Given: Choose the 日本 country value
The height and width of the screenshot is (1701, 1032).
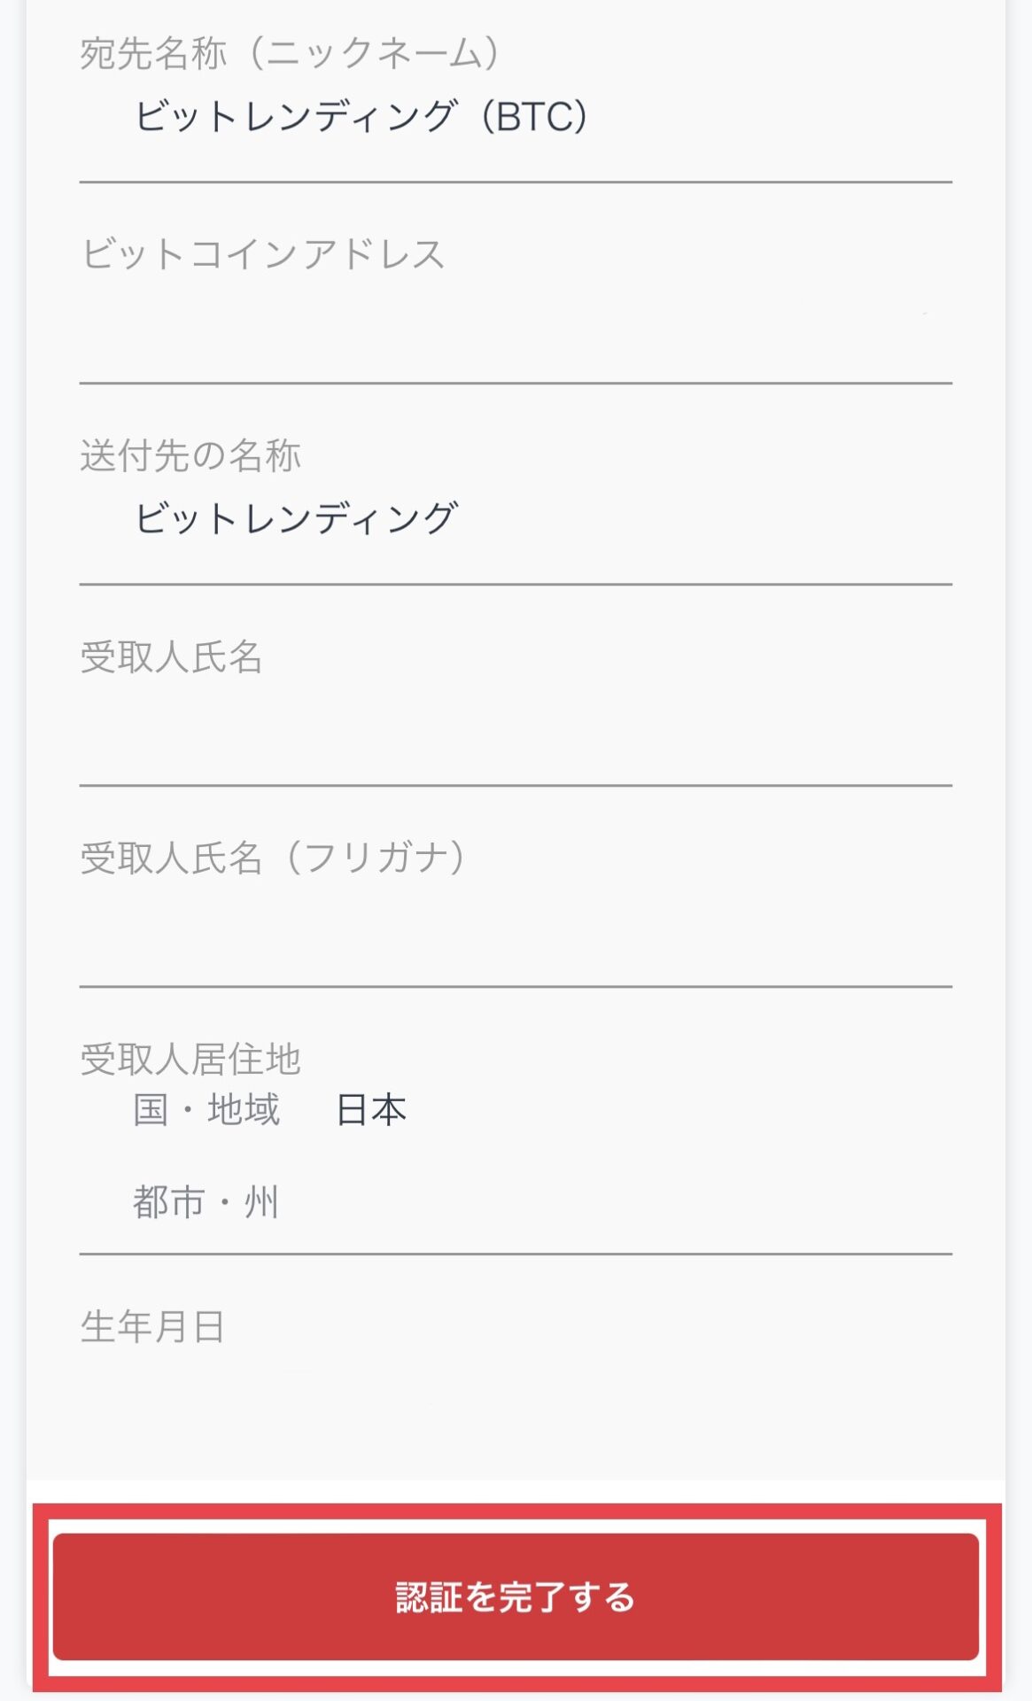Looking at the screenshot, I should pos(371,1110).
